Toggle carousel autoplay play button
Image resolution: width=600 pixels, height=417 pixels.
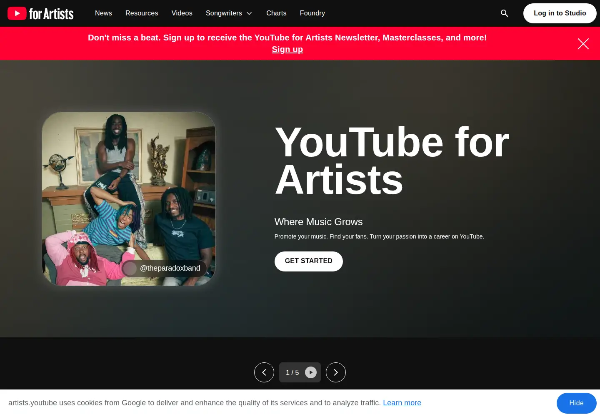311,372
